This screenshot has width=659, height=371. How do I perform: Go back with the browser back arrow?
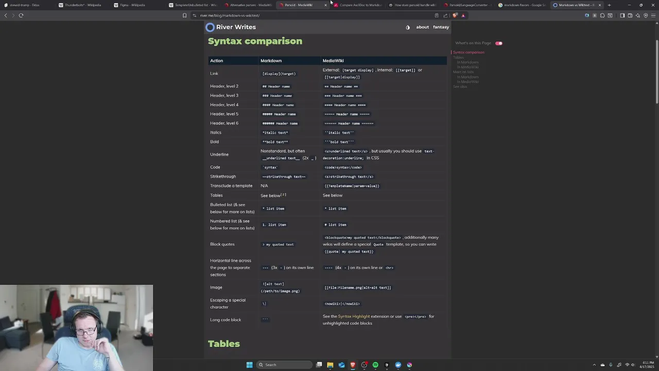pos(6,15)
